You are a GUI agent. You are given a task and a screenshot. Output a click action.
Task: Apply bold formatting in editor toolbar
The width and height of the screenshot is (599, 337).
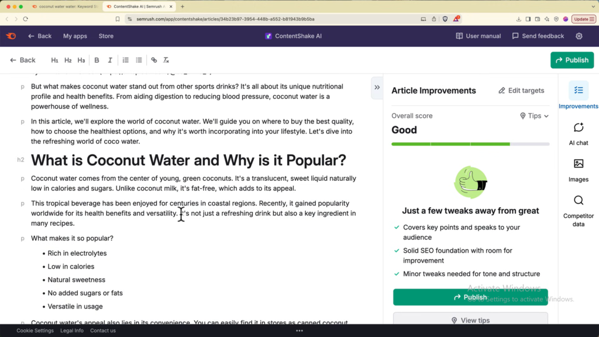pos(97,60)
